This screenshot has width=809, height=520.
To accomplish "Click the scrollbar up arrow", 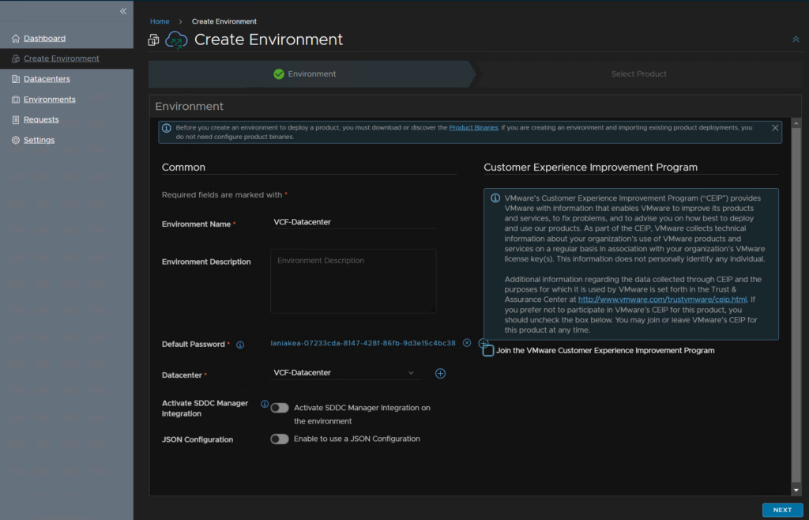I will pos(796,122).
